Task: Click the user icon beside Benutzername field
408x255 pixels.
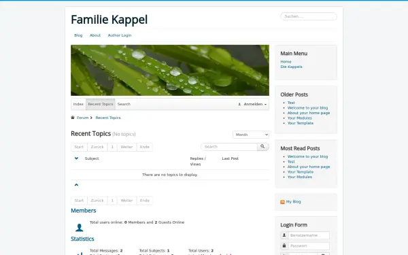Action: tap(284, 235)
